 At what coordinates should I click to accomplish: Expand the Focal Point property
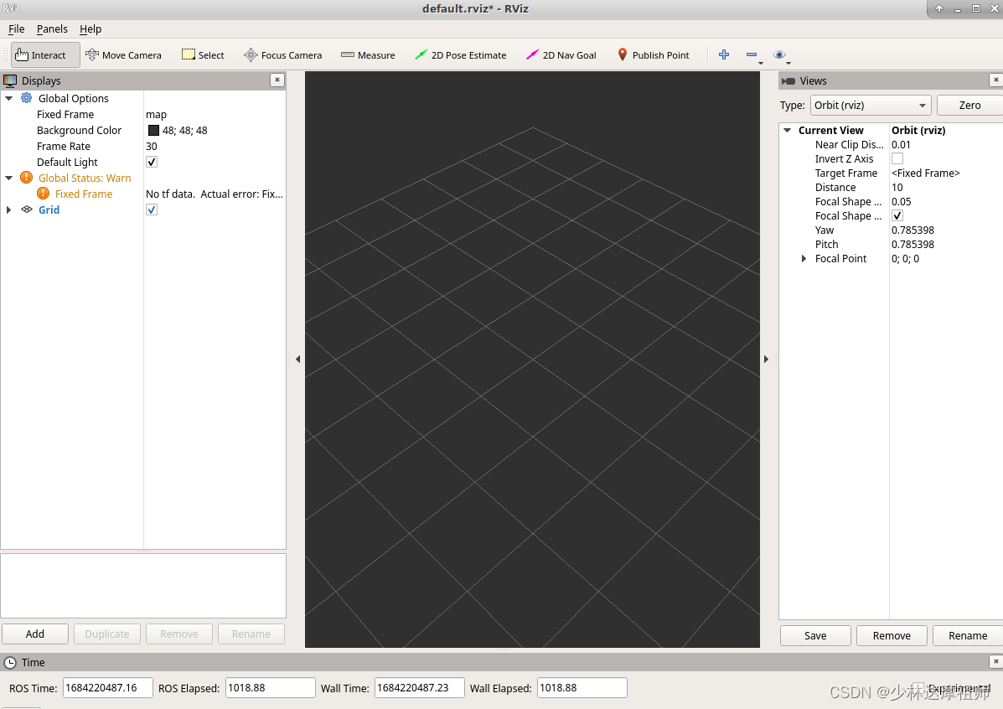point(804,258)
